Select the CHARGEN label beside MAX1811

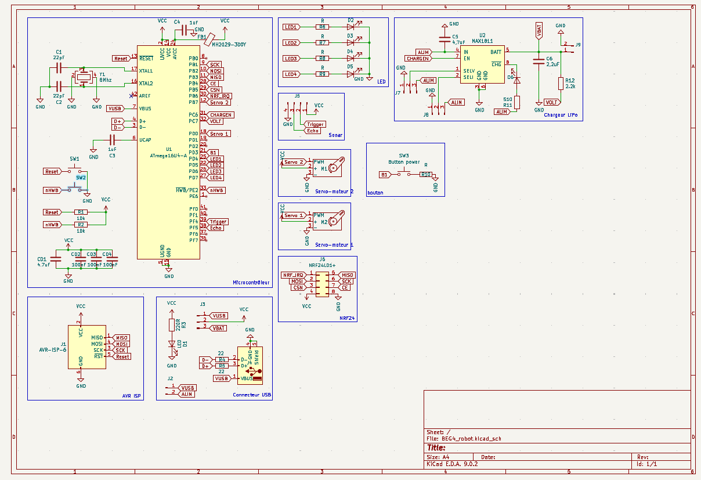click(x=418, y=59)
